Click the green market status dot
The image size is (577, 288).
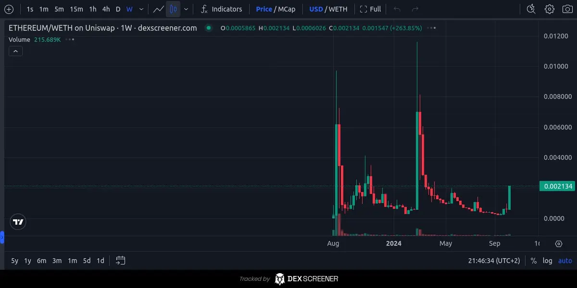[208, 28]
